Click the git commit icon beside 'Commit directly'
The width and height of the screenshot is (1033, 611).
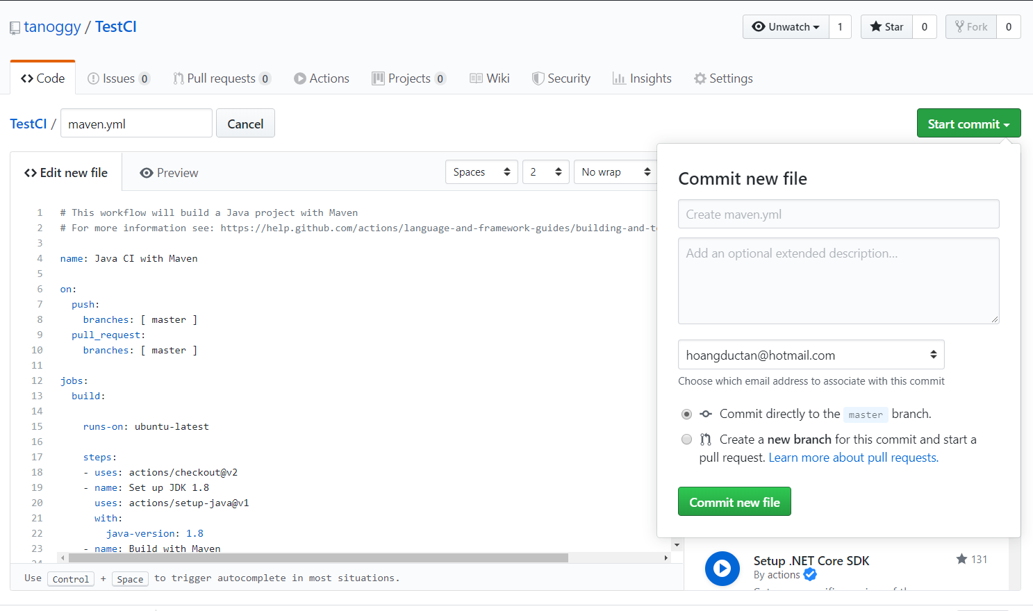point(706,414)
